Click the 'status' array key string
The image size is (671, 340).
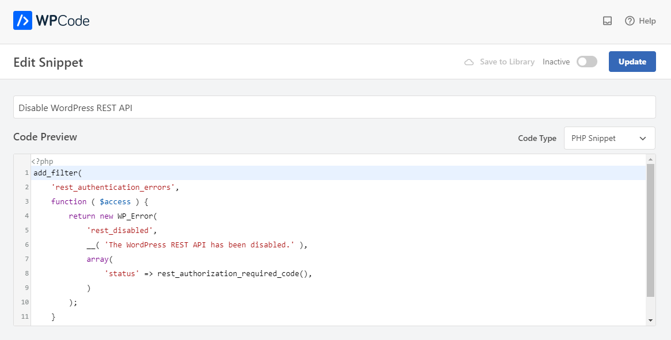pos(122,273)
